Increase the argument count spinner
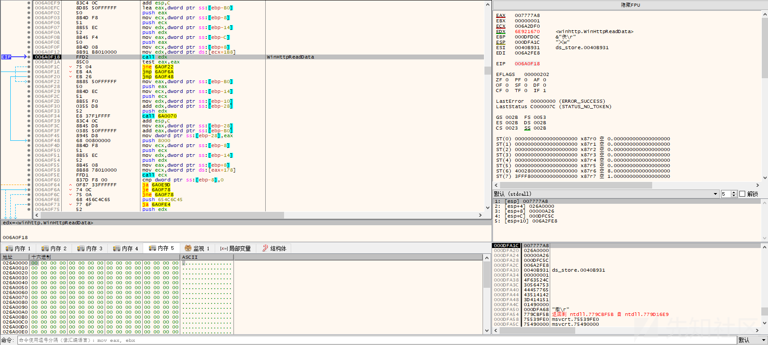The width and height of the screenshot is (768, 345). click(734, 192)
